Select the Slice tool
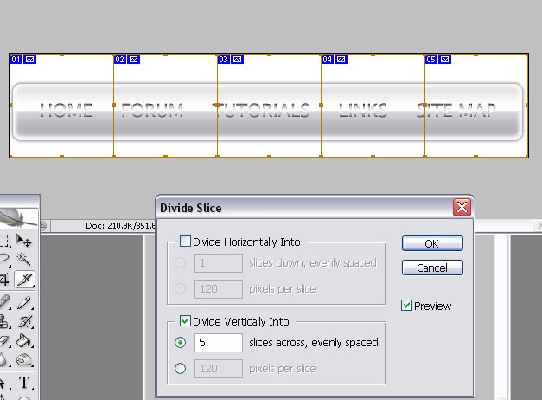This screenshot has width=542, height=400. [24, 279]
